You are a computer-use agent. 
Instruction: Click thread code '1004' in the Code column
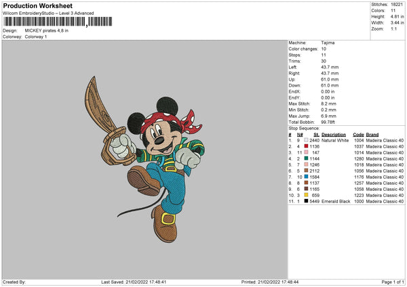(x=359, y=140)
